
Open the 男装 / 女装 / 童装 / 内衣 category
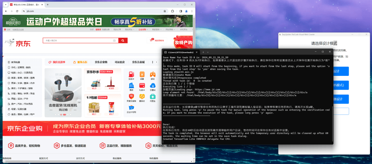click(x=21, y=83)
